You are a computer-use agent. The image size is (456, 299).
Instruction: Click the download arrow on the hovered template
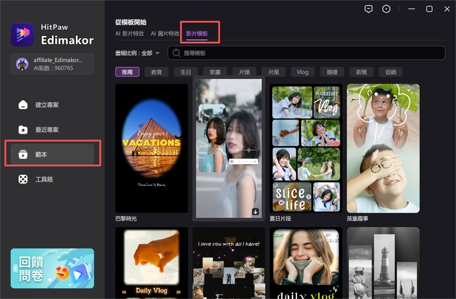pos(255,212)
